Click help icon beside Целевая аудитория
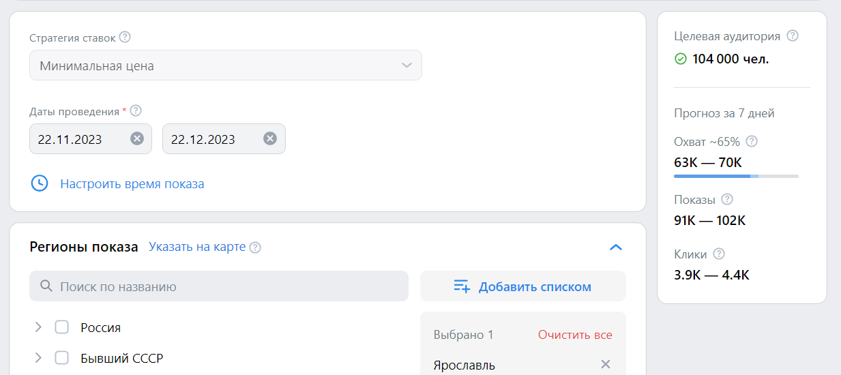 click(x=792, y=36)
